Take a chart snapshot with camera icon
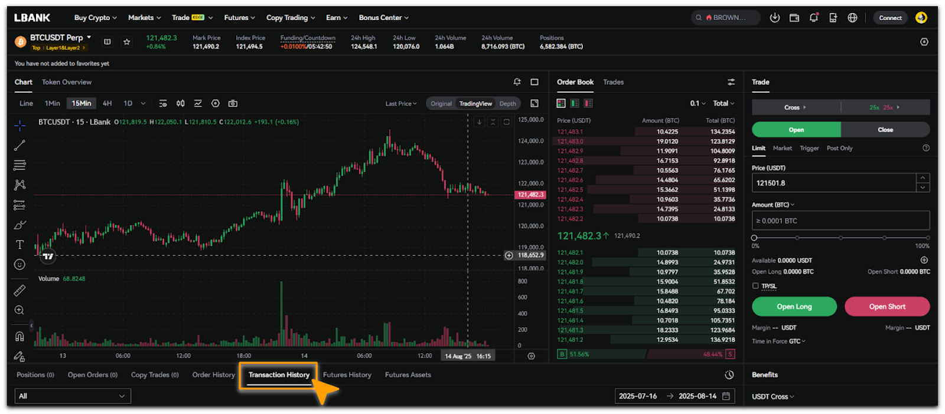The height and width of the screenshot is (414, 945). click(233, 103)
